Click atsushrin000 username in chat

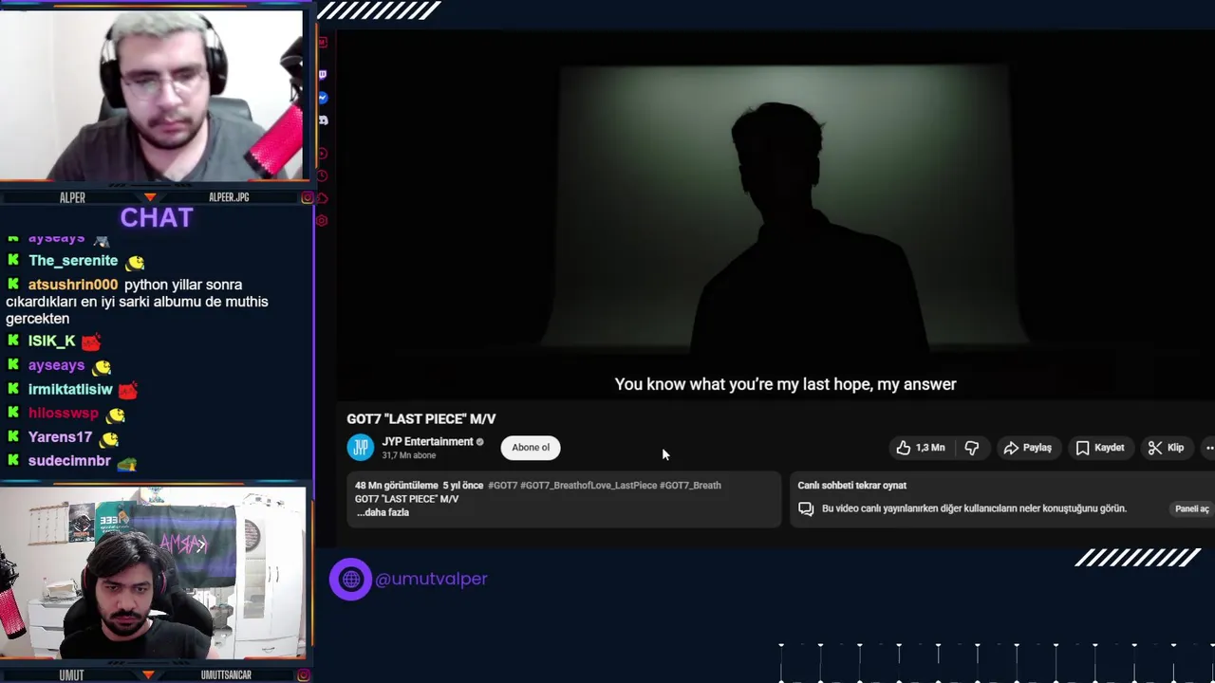click(73, 285)
